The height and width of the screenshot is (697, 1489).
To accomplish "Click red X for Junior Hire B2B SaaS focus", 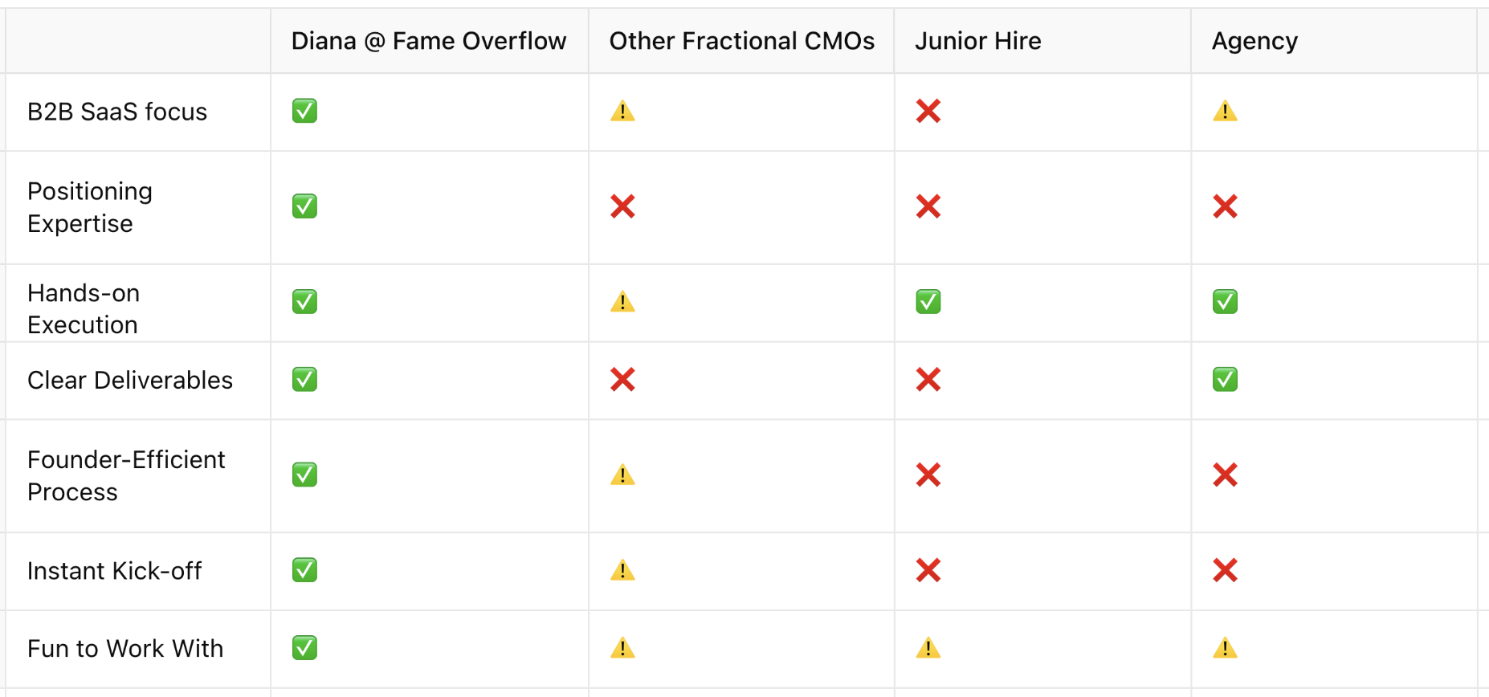I will (x=928, y=111).
